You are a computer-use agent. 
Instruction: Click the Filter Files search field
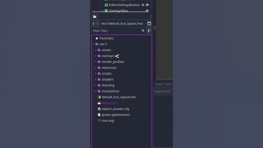click(x=117, y=31)
